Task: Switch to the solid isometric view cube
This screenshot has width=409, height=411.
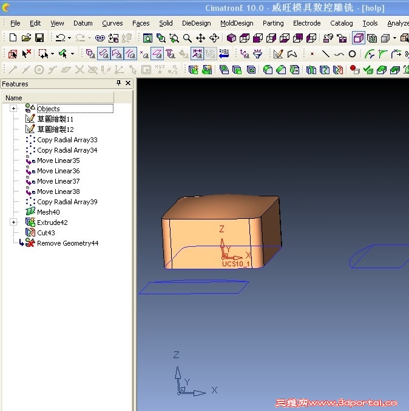Action: point(231,38)
